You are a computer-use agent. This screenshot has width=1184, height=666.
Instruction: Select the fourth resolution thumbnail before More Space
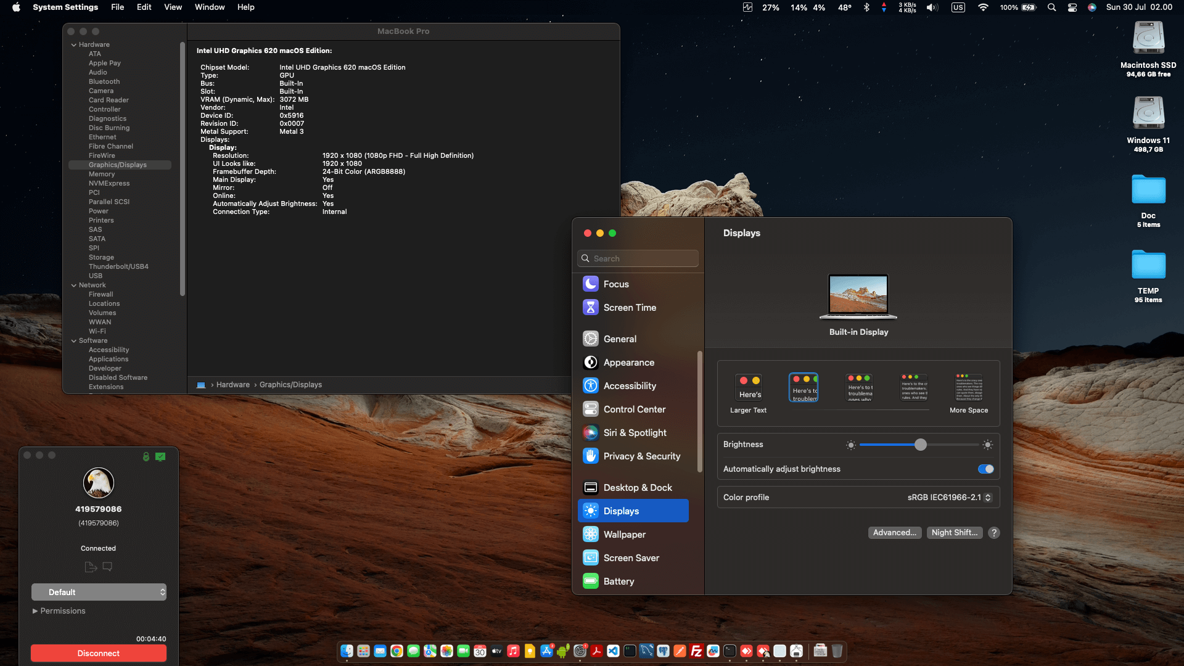coord(914,387)
